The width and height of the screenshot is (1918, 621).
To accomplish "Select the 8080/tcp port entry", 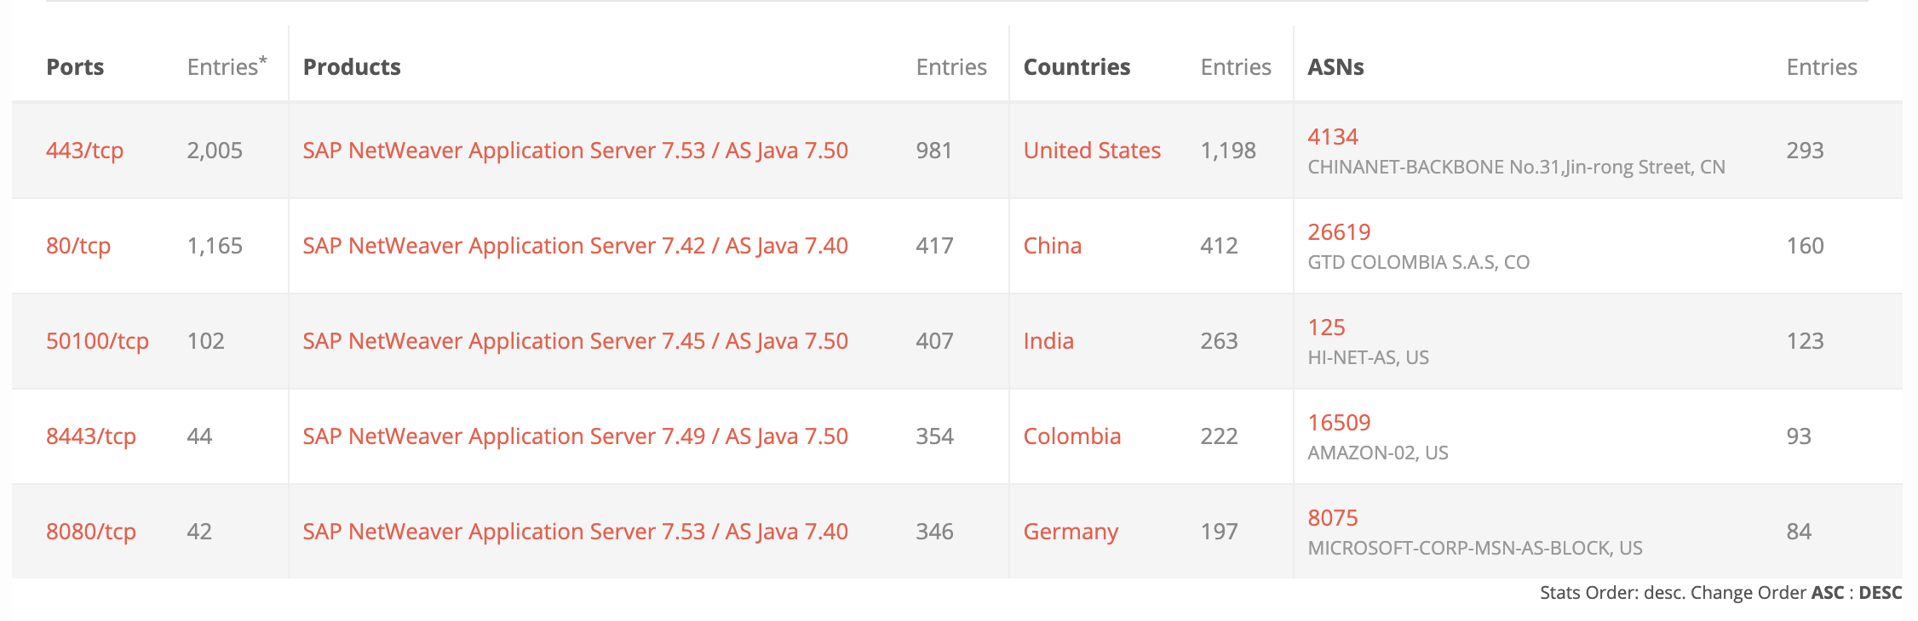I will tap(91, 532).
